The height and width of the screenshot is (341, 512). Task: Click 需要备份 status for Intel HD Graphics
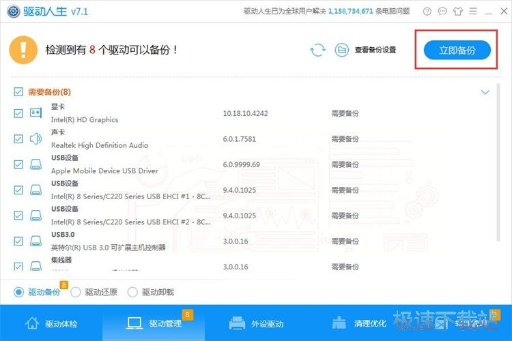click(x=345, y=114)
